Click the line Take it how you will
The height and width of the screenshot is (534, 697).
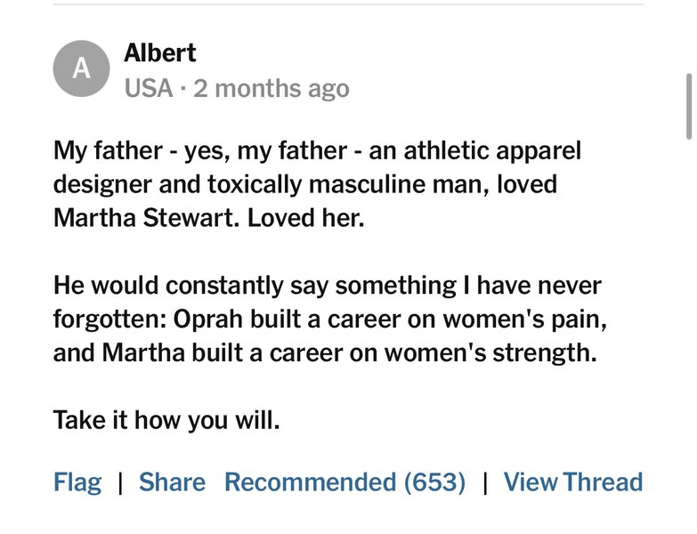click(x=166, y=420)
